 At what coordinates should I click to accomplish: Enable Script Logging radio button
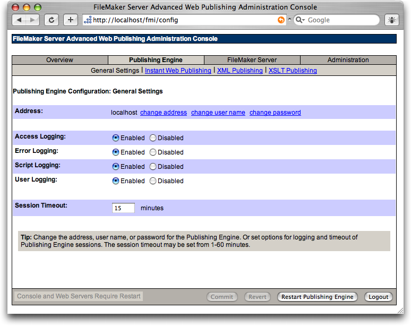point(116,166)
